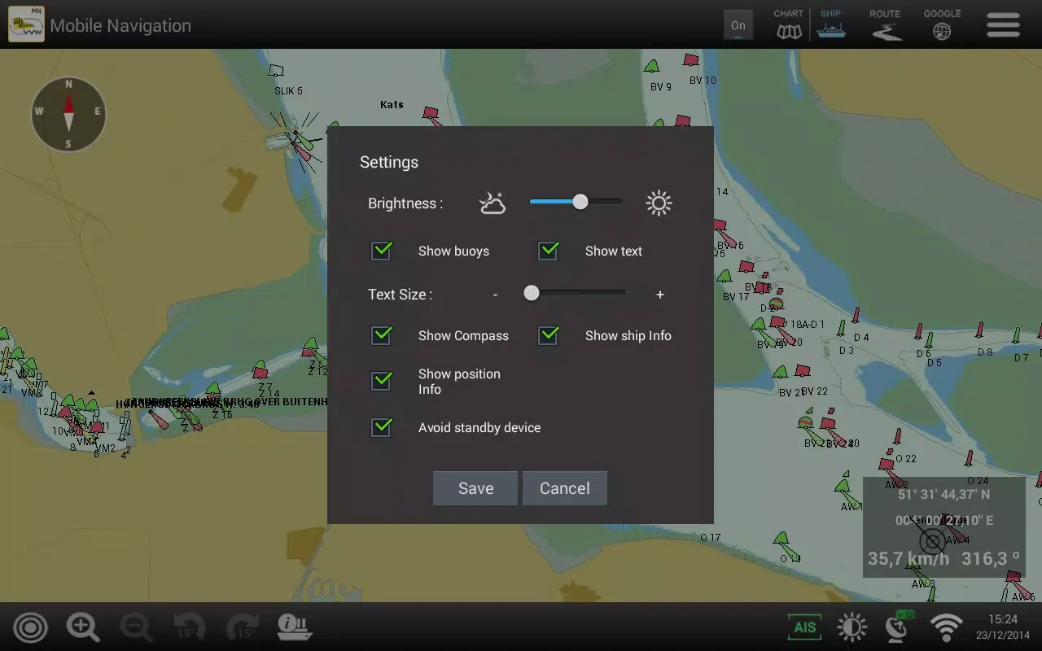Click the brightness contrast icon in bottom bar
The height and width of the screenshot is (651, 1042).
852,627
